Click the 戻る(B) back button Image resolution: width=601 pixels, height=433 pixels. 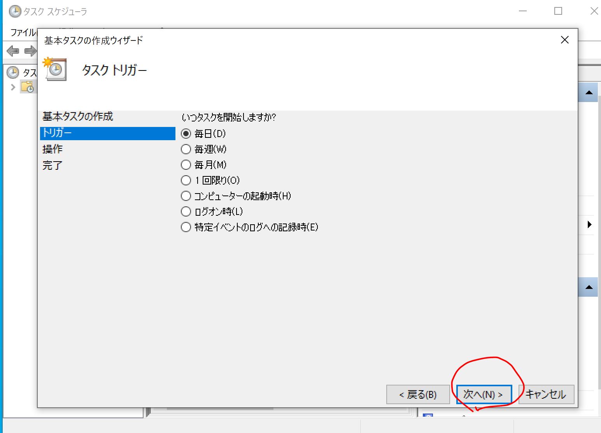[x=418, y=394]
